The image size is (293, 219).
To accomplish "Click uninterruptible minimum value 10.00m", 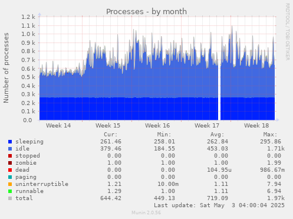I will coord(168,184).
